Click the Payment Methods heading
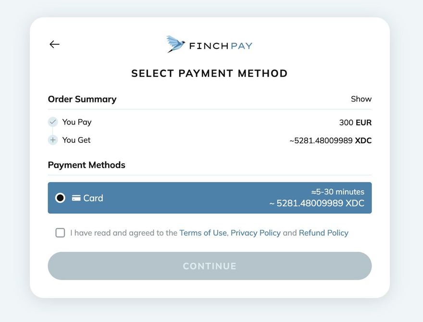This screenshot has height=322, width=423. (x=87, y=165)
